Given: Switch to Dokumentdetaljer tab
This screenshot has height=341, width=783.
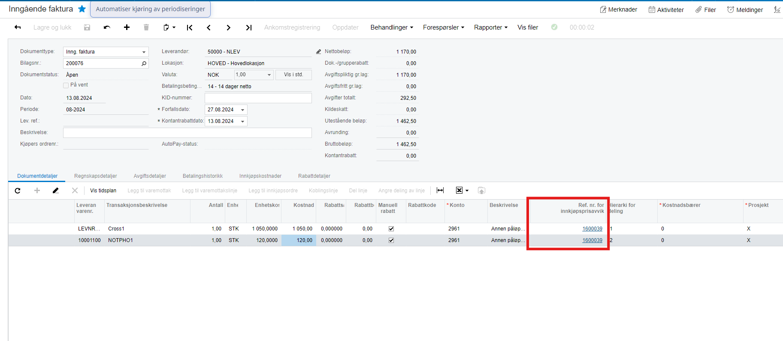Looking at the screenshot, I should point(37,176).
